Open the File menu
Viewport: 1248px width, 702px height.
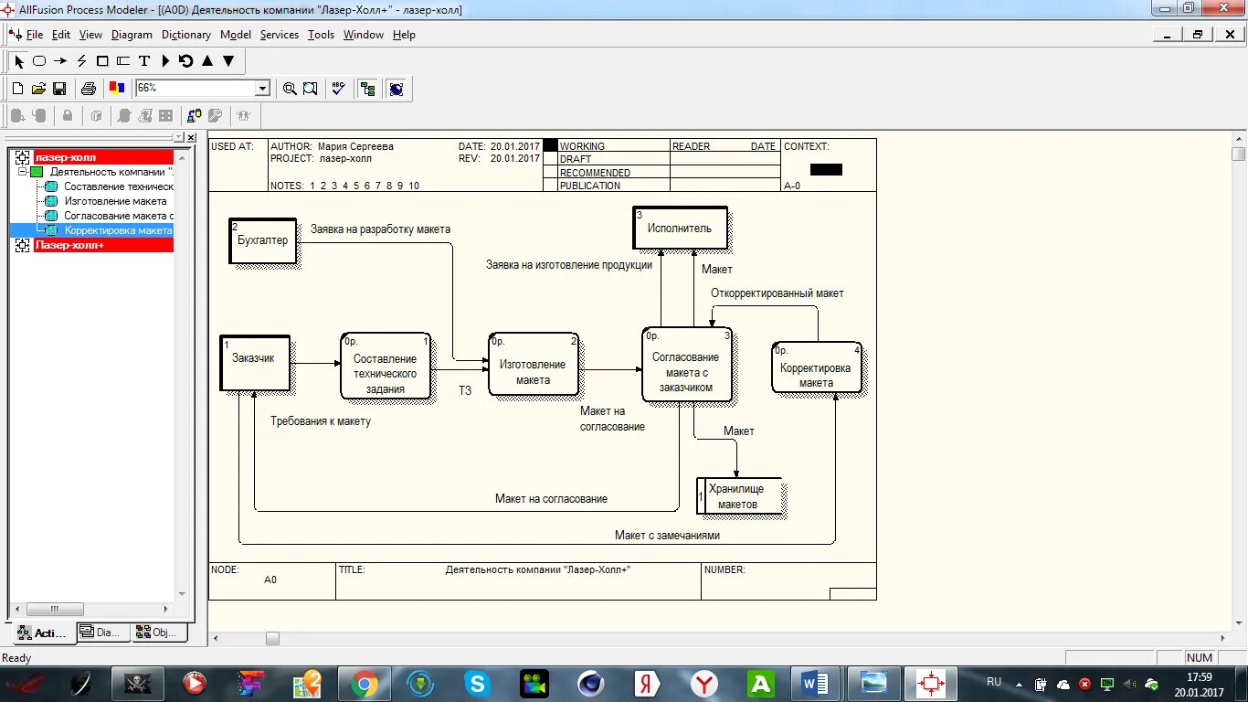pos(35,35)
